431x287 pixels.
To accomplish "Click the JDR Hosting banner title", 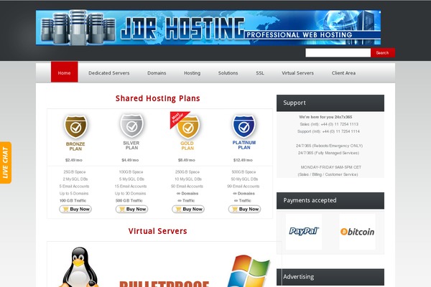I will pyautogui.click(x=182, y=28).
